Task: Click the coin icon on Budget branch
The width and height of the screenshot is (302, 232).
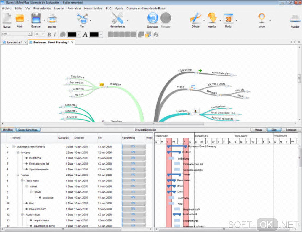Action: pos(102,84)
